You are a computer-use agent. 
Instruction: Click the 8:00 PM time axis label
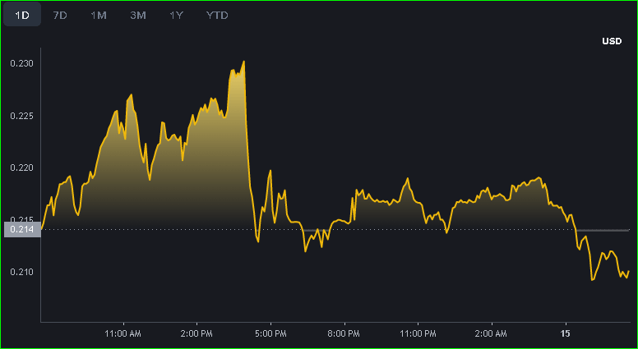(344, 334)
